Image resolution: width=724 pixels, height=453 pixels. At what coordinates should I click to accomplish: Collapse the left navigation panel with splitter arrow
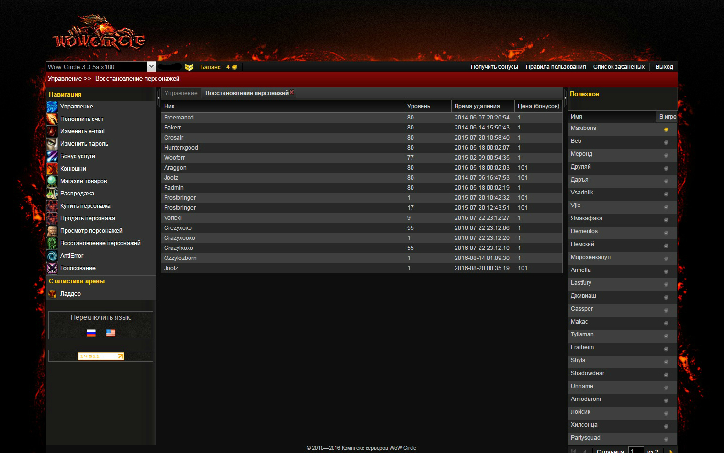[x=158, y=98]
